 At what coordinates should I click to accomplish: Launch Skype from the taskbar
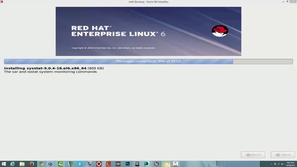coord(79,164)
